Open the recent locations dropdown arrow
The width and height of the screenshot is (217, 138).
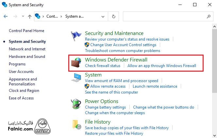pyautogui.click(x=23, y=16)
